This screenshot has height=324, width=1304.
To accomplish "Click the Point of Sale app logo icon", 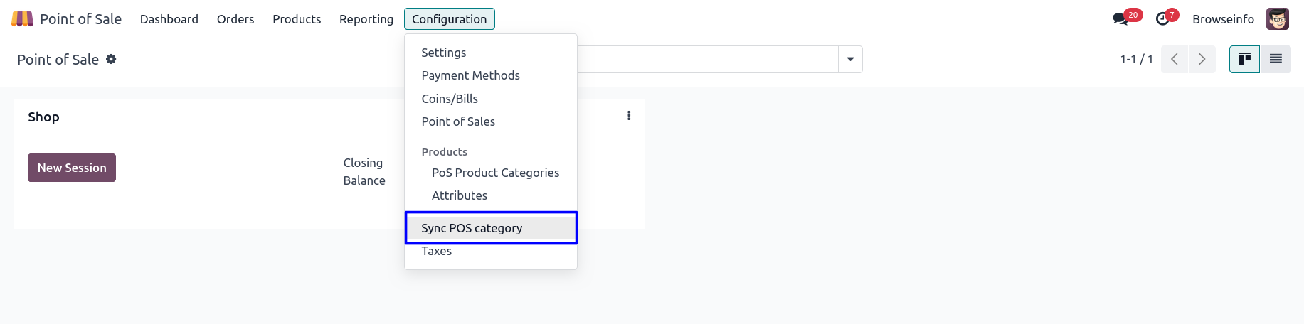I will [22, 19].
